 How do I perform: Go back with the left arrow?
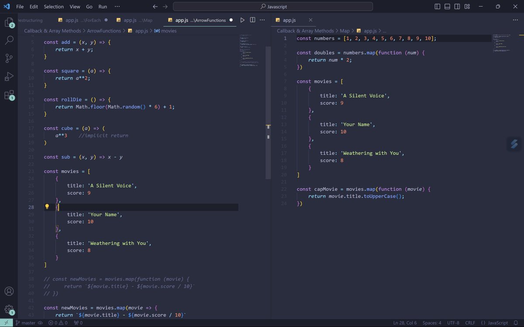click(155, 7)
